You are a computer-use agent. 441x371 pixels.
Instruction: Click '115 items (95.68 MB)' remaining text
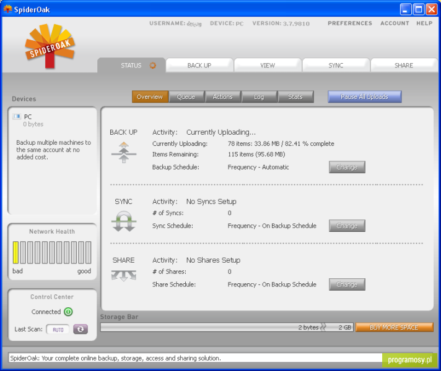pos(256,155)
